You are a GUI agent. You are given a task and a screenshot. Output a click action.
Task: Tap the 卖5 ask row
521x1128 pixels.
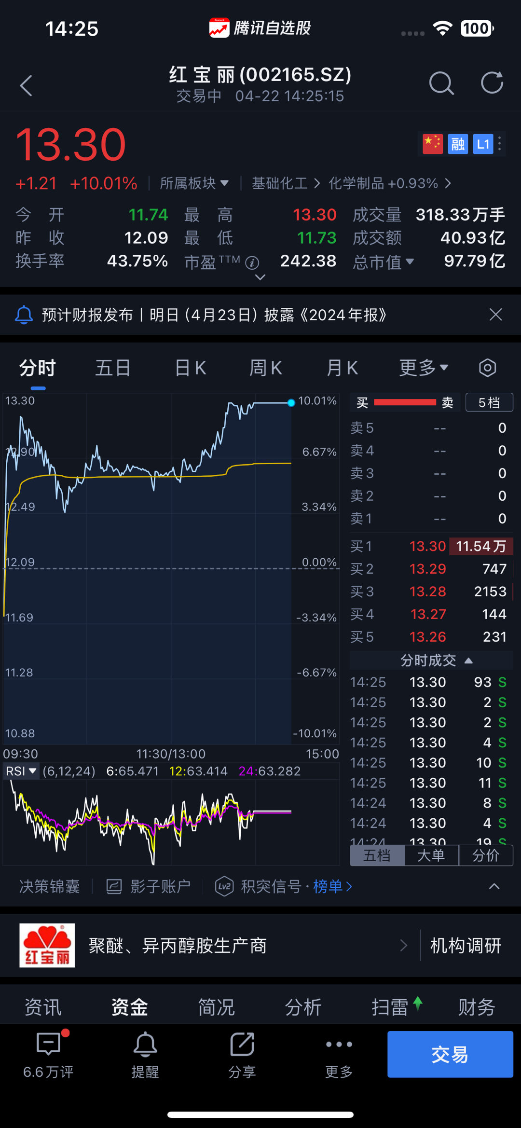tap(431, 428)
